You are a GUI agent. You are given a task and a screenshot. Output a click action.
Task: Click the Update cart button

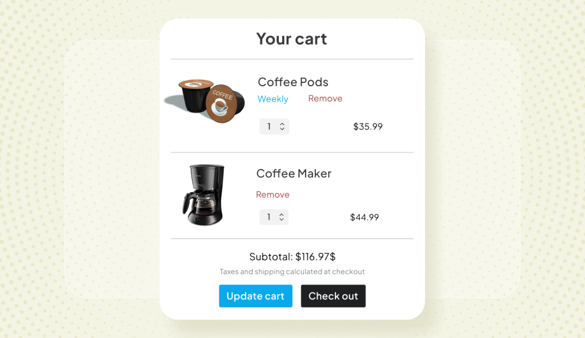[255, 296]
